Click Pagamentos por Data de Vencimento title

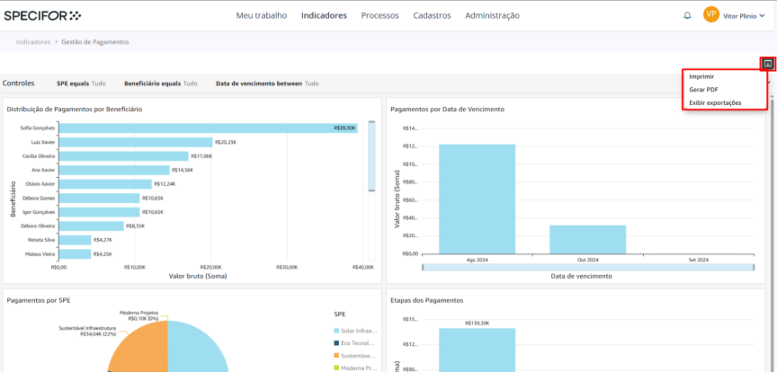448,109
